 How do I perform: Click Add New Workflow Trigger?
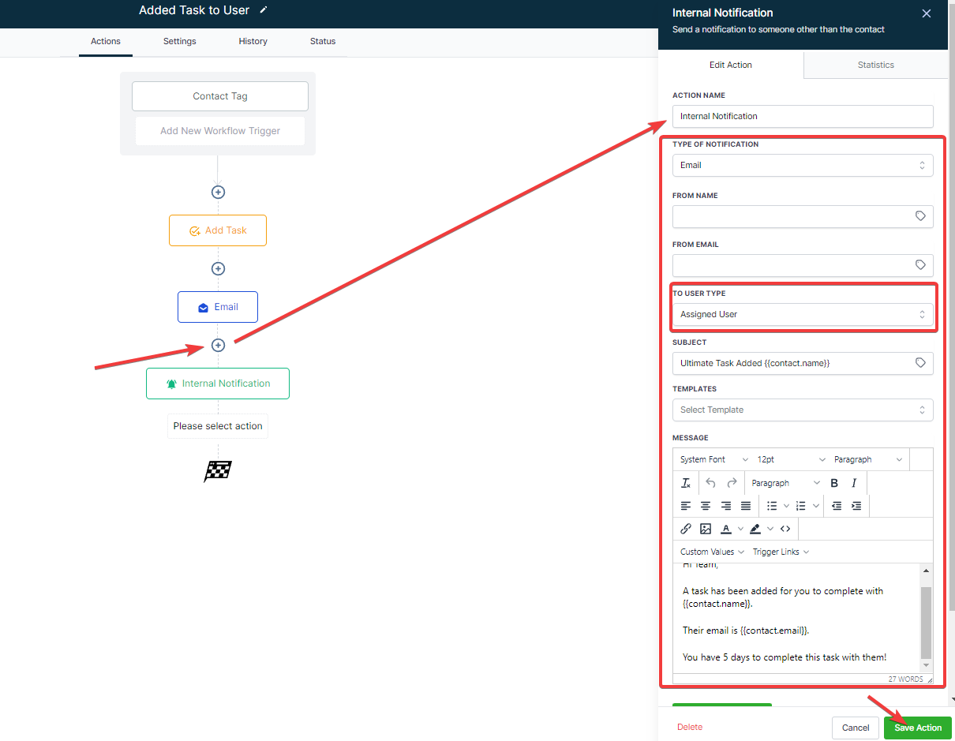pos(220,131)
